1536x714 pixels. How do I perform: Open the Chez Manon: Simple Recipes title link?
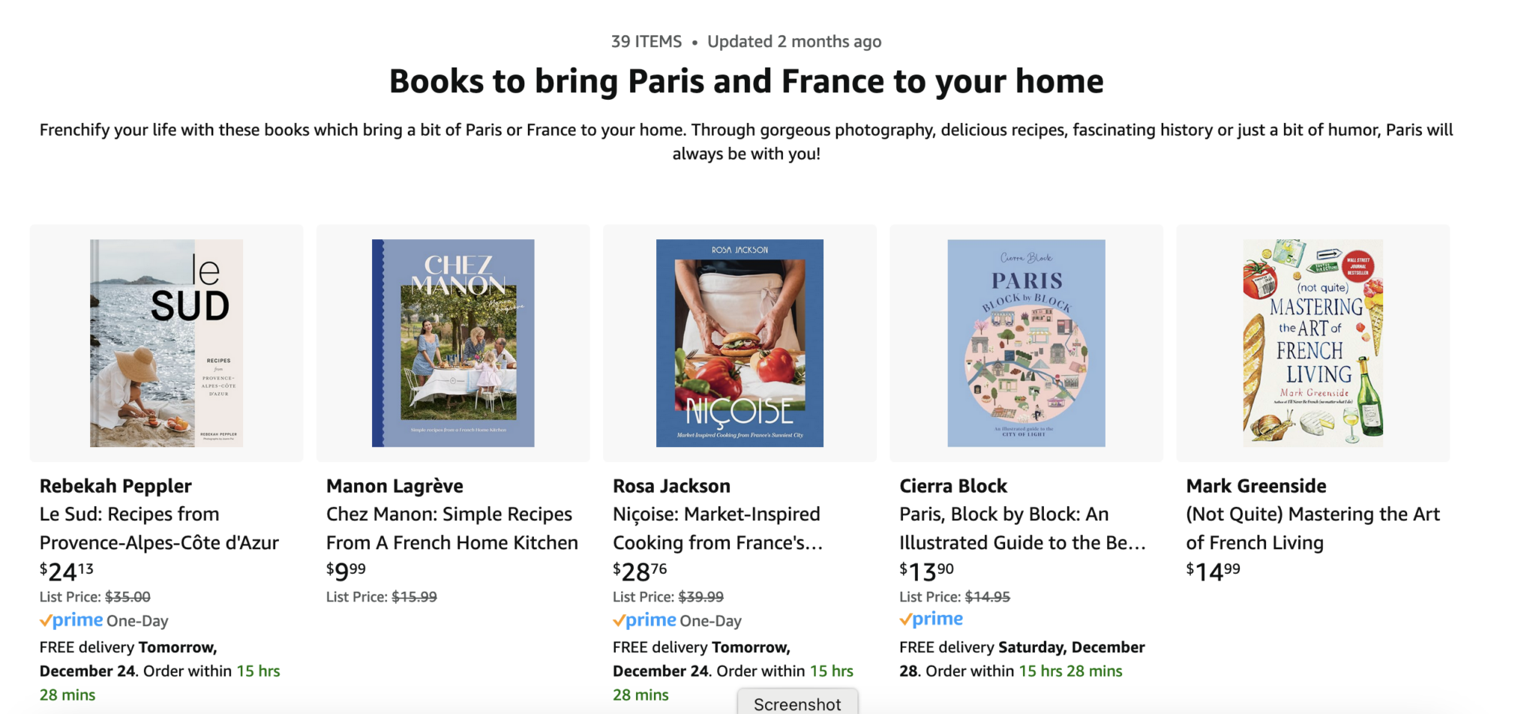[451, 528]
